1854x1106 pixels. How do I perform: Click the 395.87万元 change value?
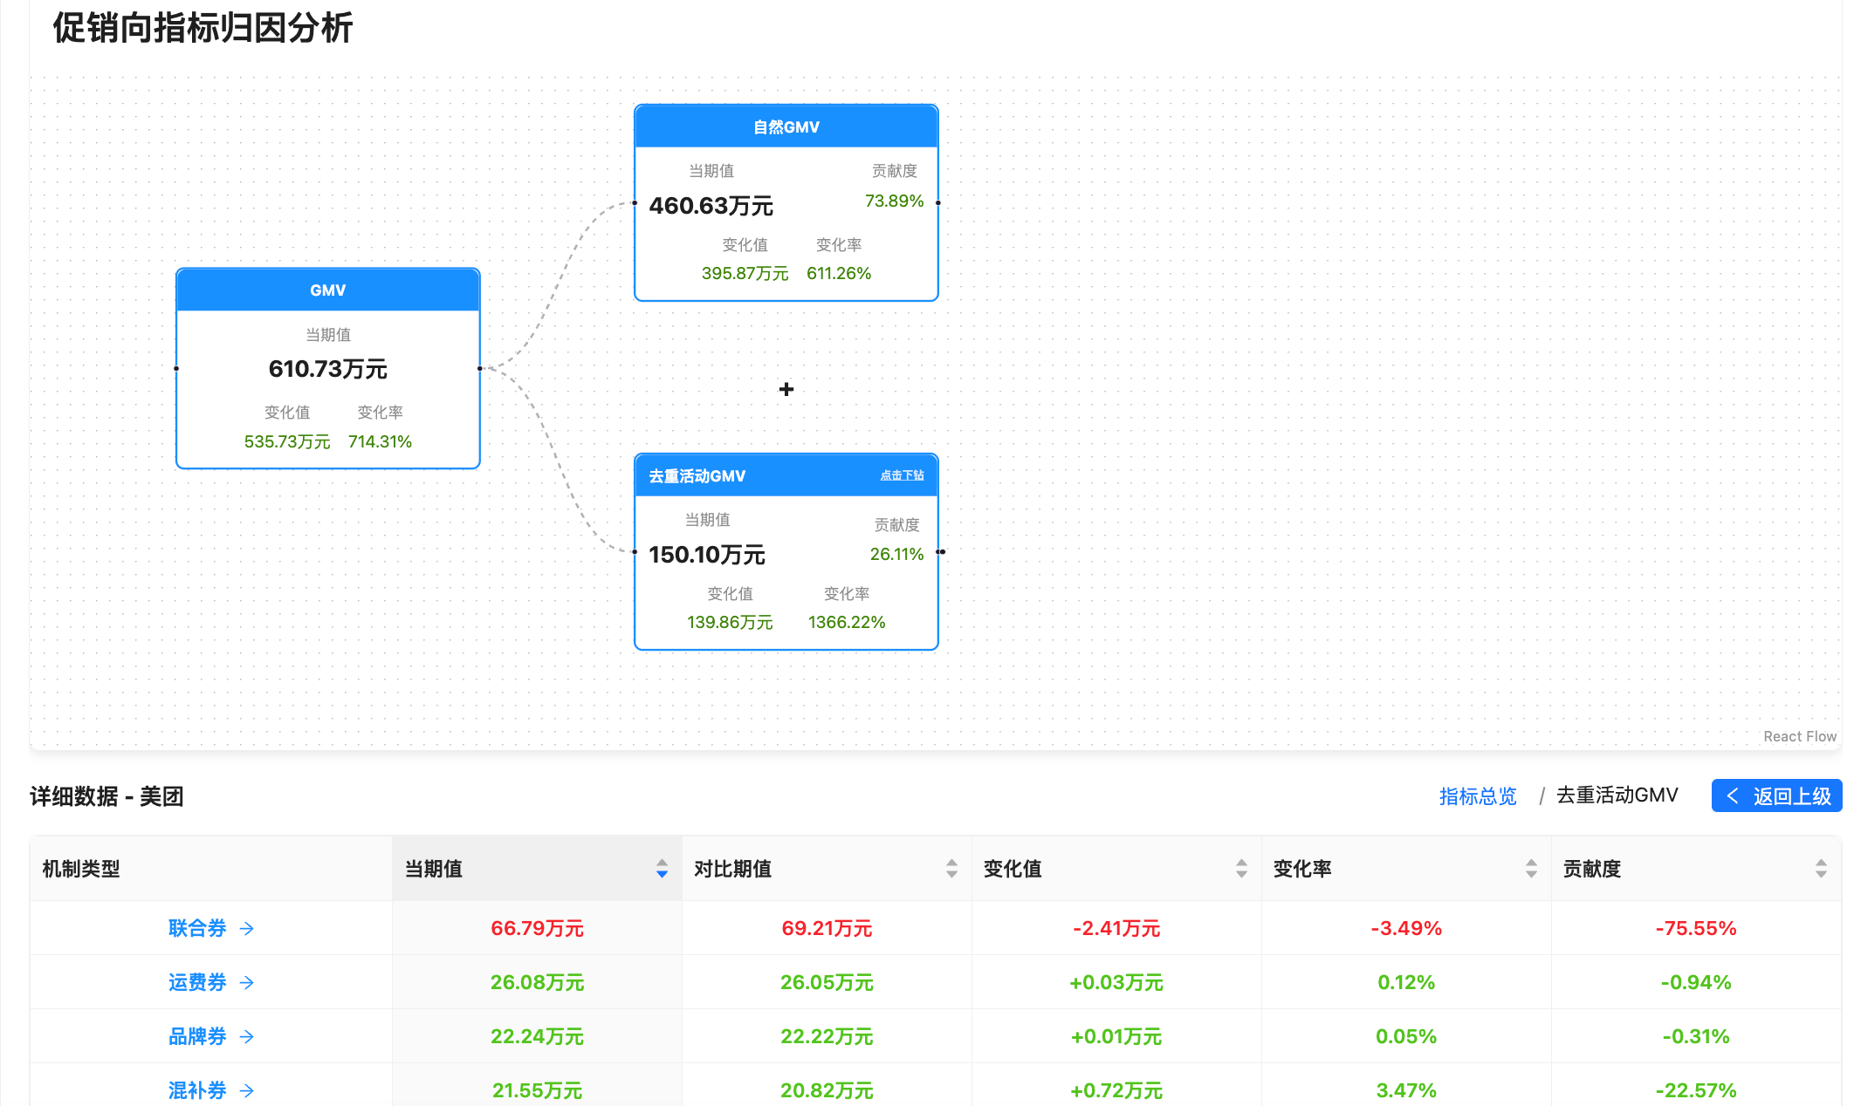coord(745,273)
